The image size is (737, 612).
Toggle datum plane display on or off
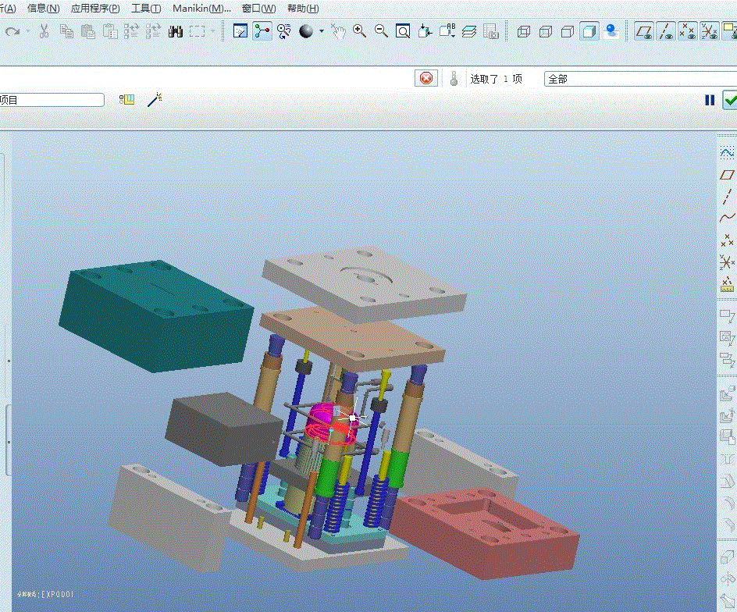(644, 31)
